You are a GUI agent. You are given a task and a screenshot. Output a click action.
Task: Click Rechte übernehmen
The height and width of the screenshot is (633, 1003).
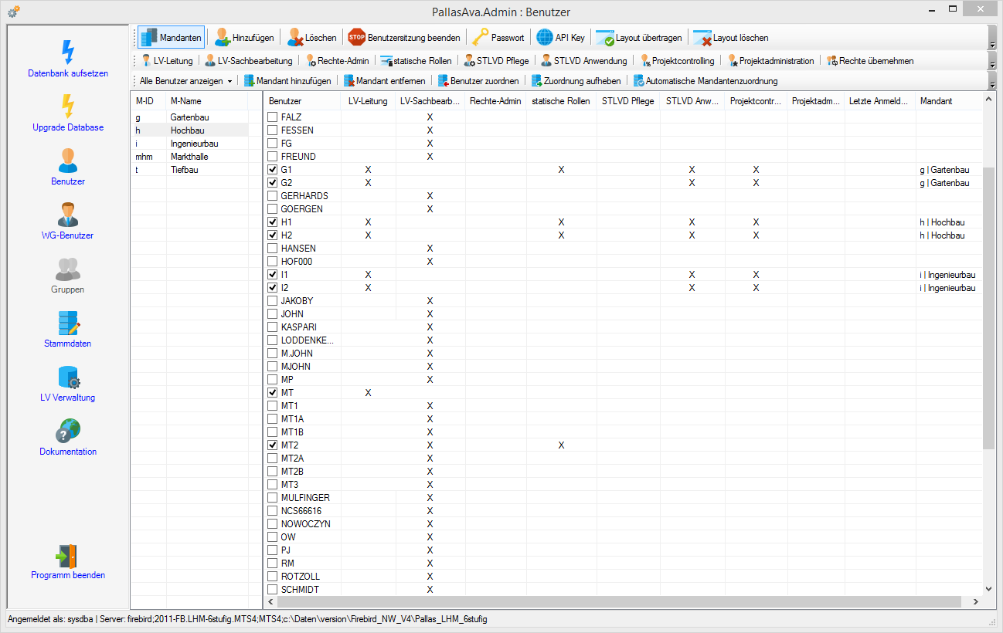coord(870,60)
